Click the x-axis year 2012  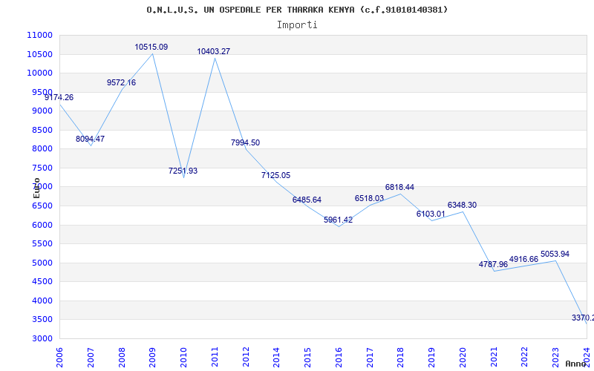(x=246, y=357)
